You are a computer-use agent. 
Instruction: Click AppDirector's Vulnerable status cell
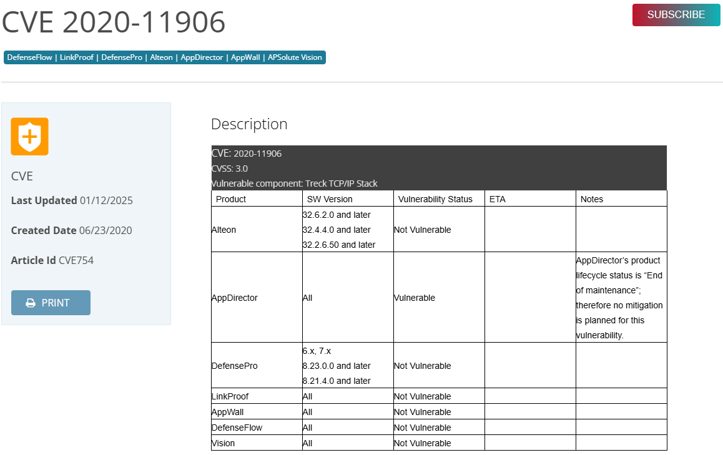[x=439, y=297]
